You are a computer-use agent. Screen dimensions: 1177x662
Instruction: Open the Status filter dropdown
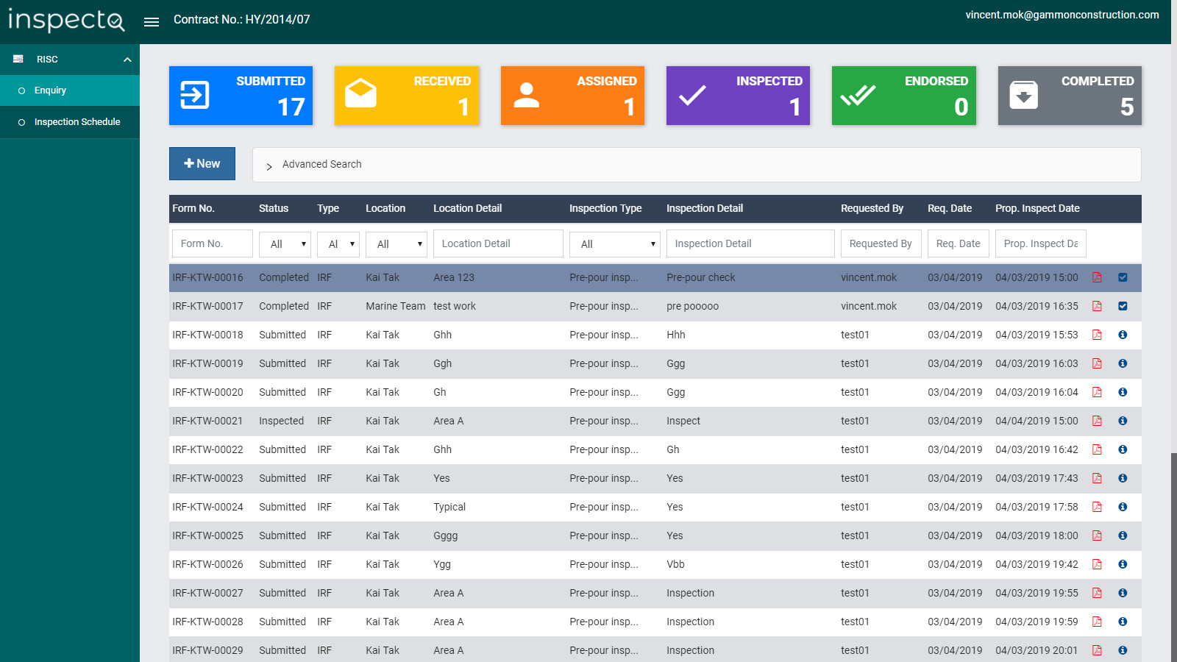point(285,244)
